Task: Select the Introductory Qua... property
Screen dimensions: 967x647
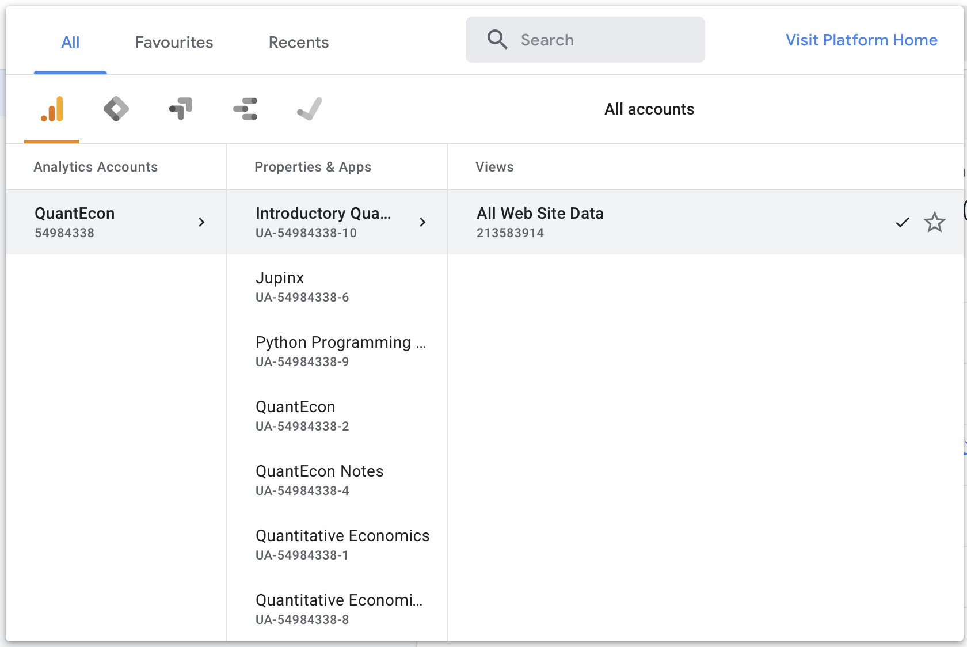Action: pyautogui.click(x=337, y=222)
